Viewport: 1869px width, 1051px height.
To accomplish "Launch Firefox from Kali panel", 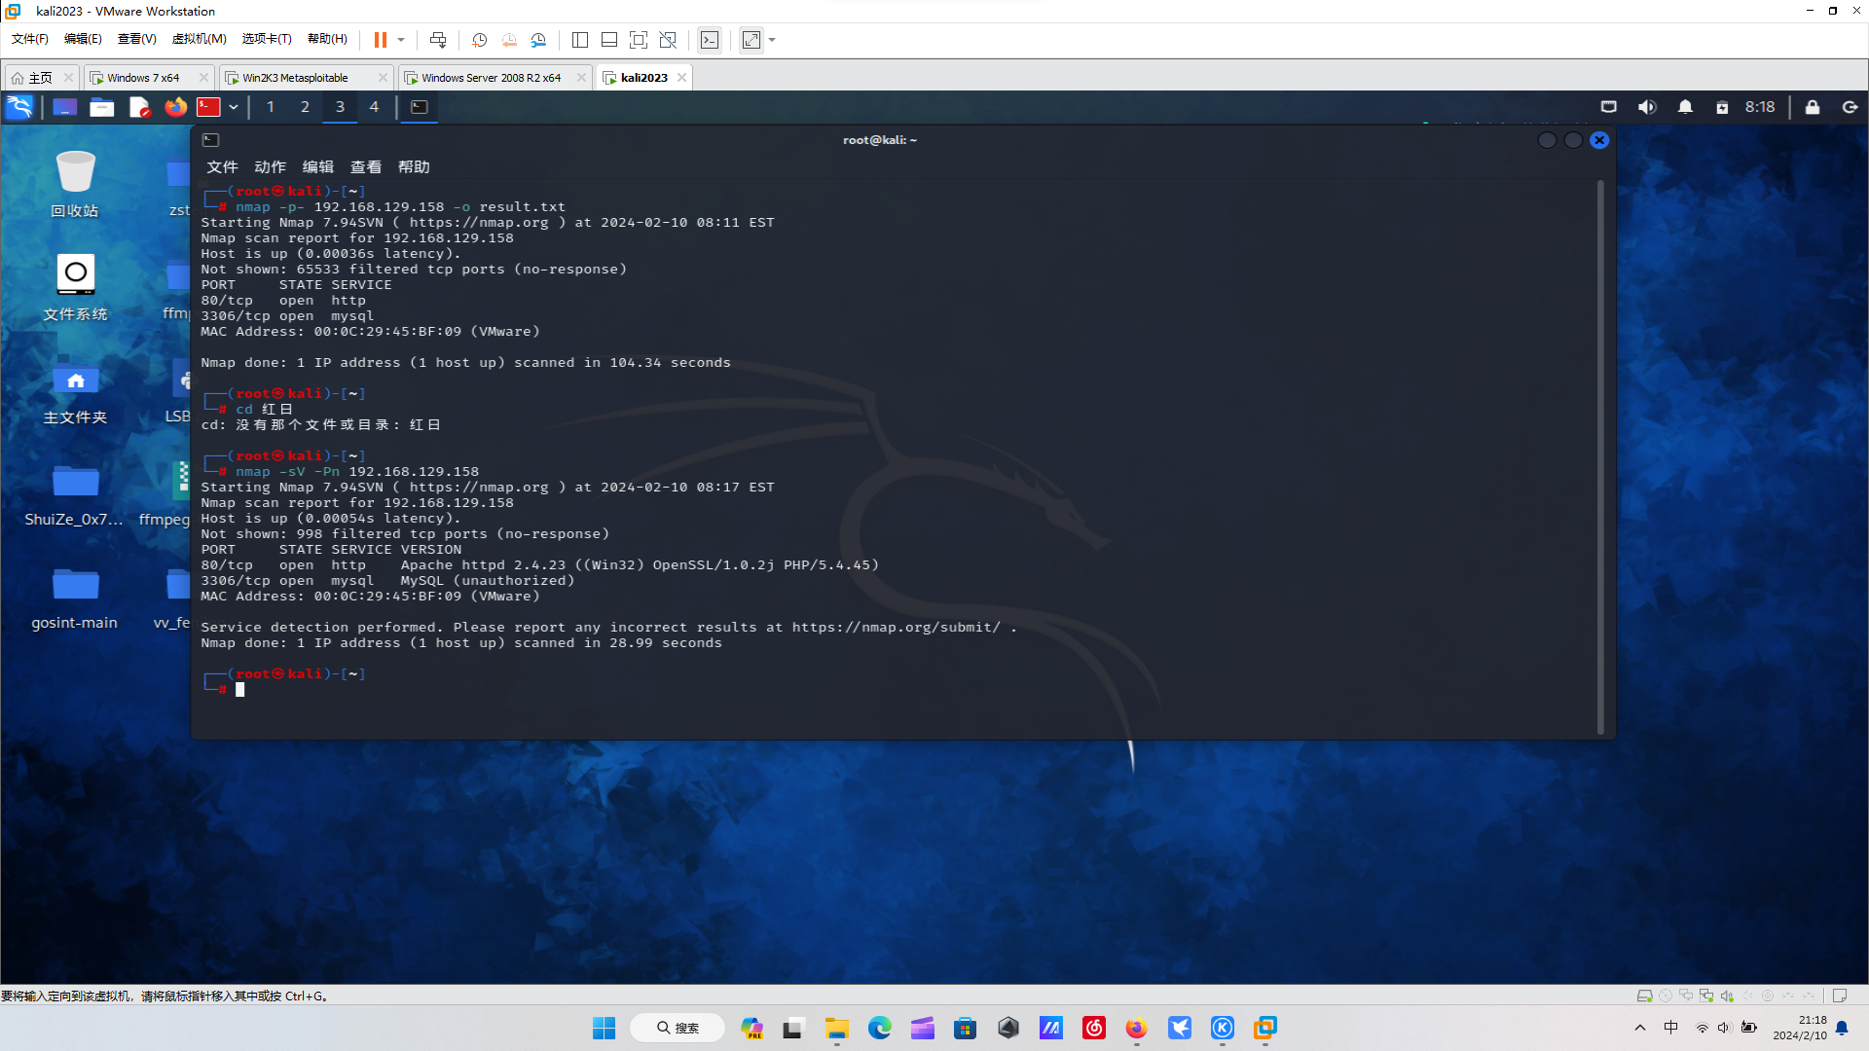I will [x=175, y=107].
